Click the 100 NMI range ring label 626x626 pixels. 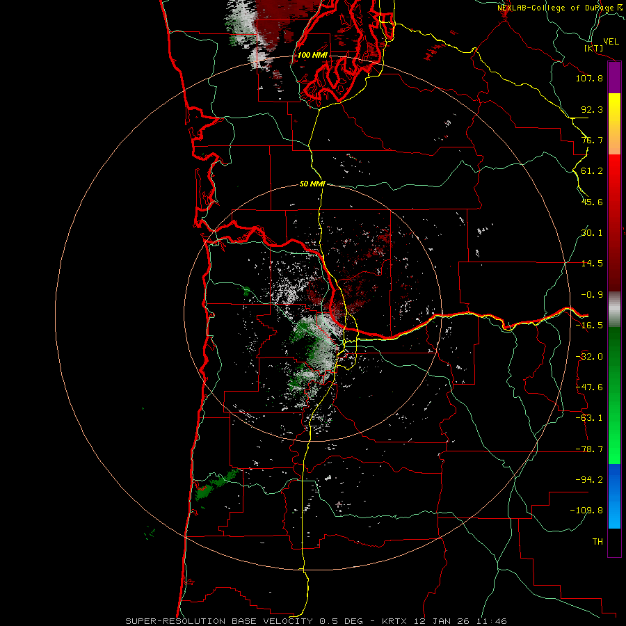312,55
